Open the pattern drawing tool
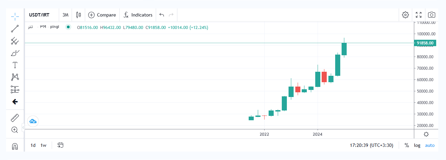The image size is (446, 160). click(15, 77)
